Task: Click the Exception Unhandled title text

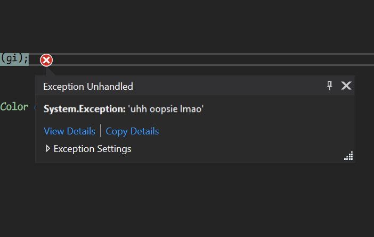Action: pyautogui.click(x=88, y=87)
